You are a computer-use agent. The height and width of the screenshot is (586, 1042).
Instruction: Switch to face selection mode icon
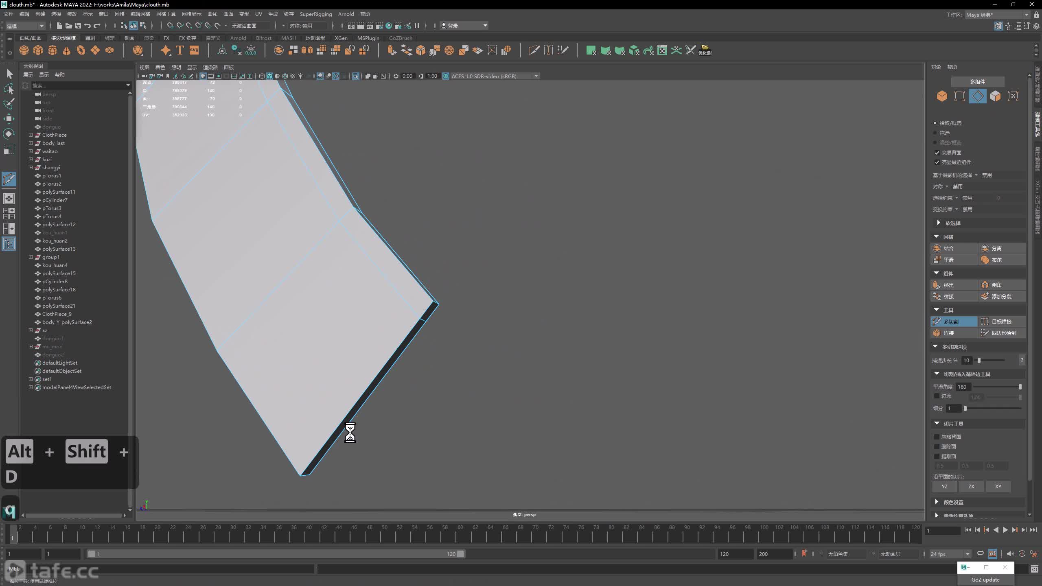pyautogui.click(x=995, y=96)
